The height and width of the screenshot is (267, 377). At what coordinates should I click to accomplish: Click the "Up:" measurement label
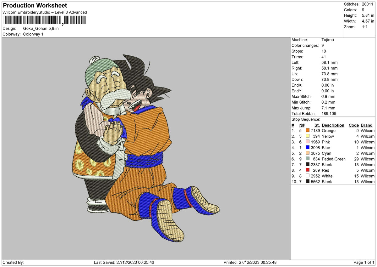pyautogui.click(x=295, y=74)
